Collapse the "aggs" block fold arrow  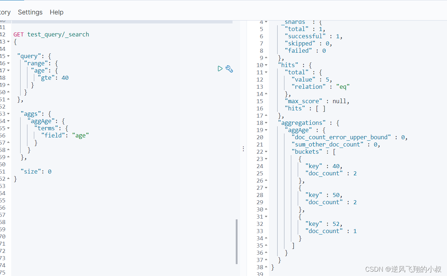tap(8, 114)
